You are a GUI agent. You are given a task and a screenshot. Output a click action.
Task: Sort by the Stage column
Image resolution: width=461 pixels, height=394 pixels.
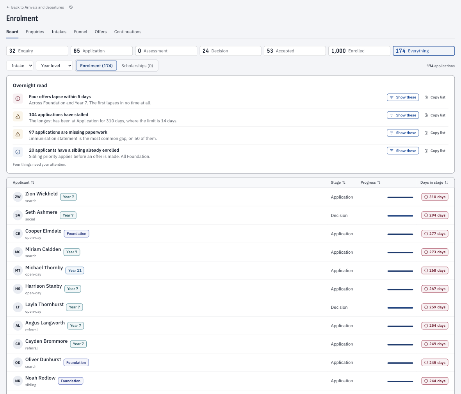(x=338, y=183)
